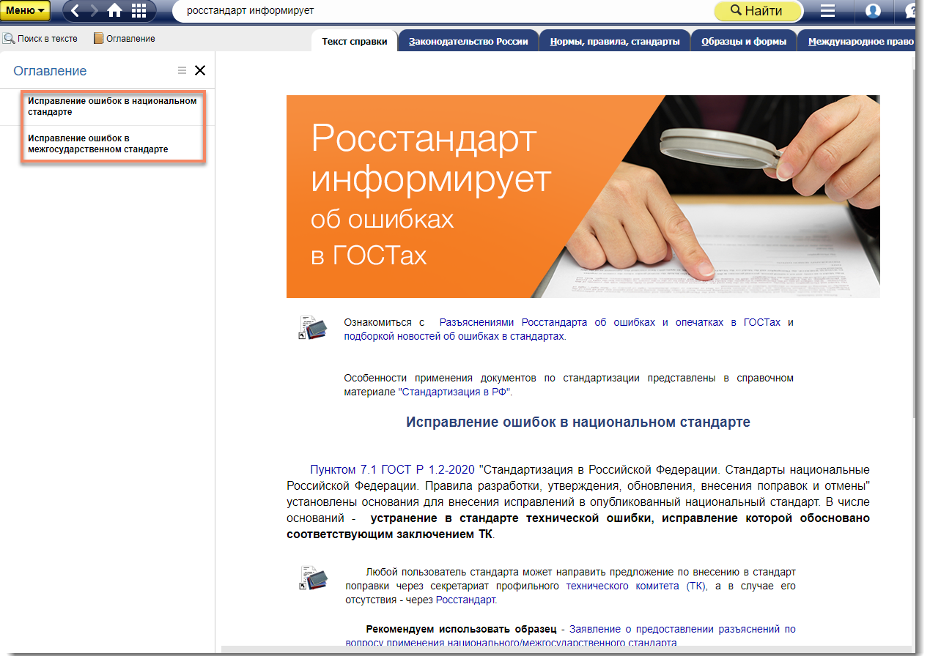Open the Росстандарт link in paragraph
The image size is (930, 656).
click(x=465, y=600)
